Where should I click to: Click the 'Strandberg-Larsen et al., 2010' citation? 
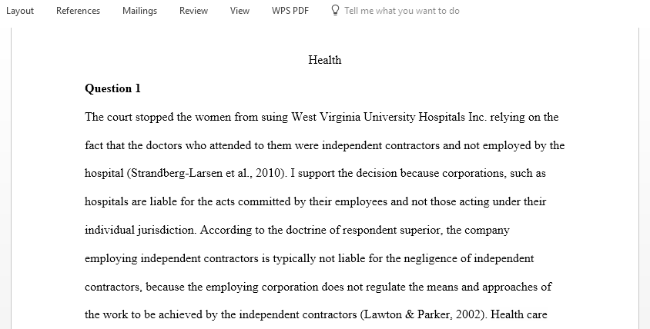pos(206,173)
